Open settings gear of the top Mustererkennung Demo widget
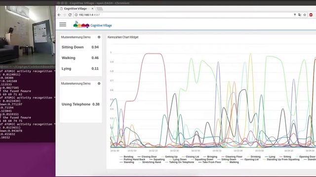Viewport: 316px width, 177px height. [x=99, y=37]
